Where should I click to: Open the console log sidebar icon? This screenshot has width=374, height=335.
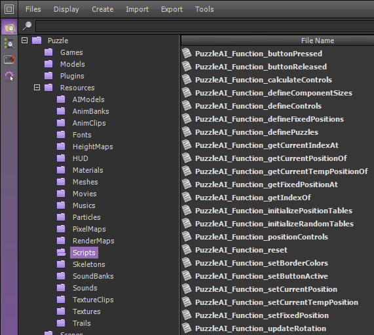[9, 60]
